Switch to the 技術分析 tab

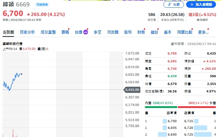pos(27,32)
